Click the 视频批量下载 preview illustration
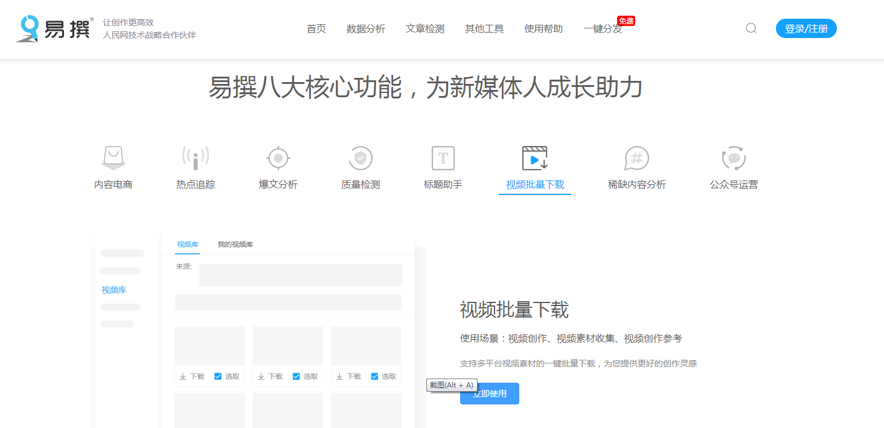The width and height of the screenshot is (884, 428). tap(260, 331)
